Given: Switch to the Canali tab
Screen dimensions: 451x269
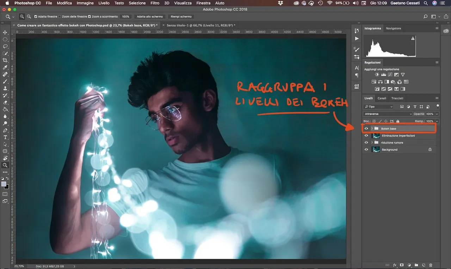Looking at the screenshot, I should pyautogui.click(x=382, y=98).
